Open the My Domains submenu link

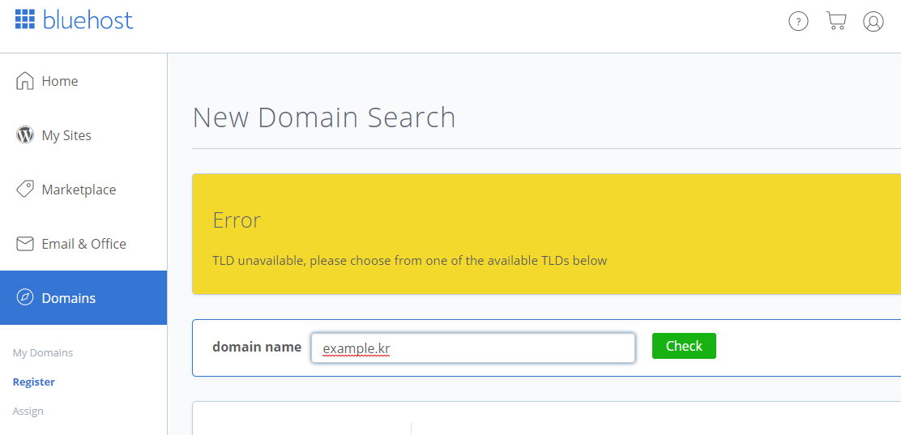[42, 353]
